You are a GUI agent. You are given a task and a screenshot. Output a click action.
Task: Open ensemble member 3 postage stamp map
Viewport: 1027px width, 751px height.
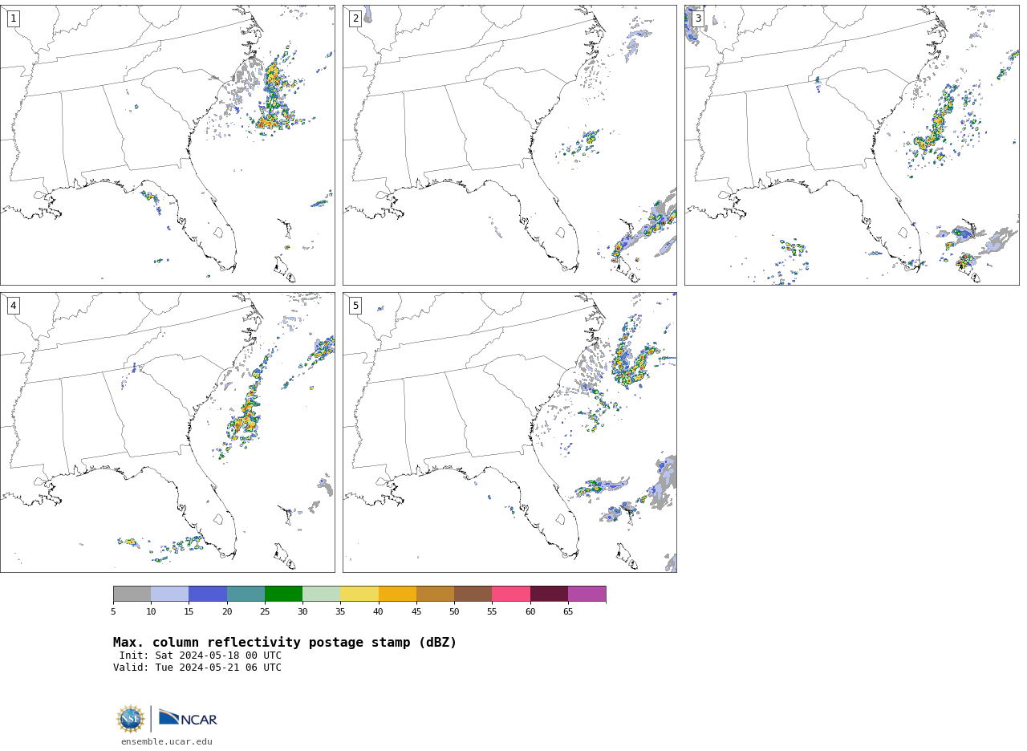point(852,145)
